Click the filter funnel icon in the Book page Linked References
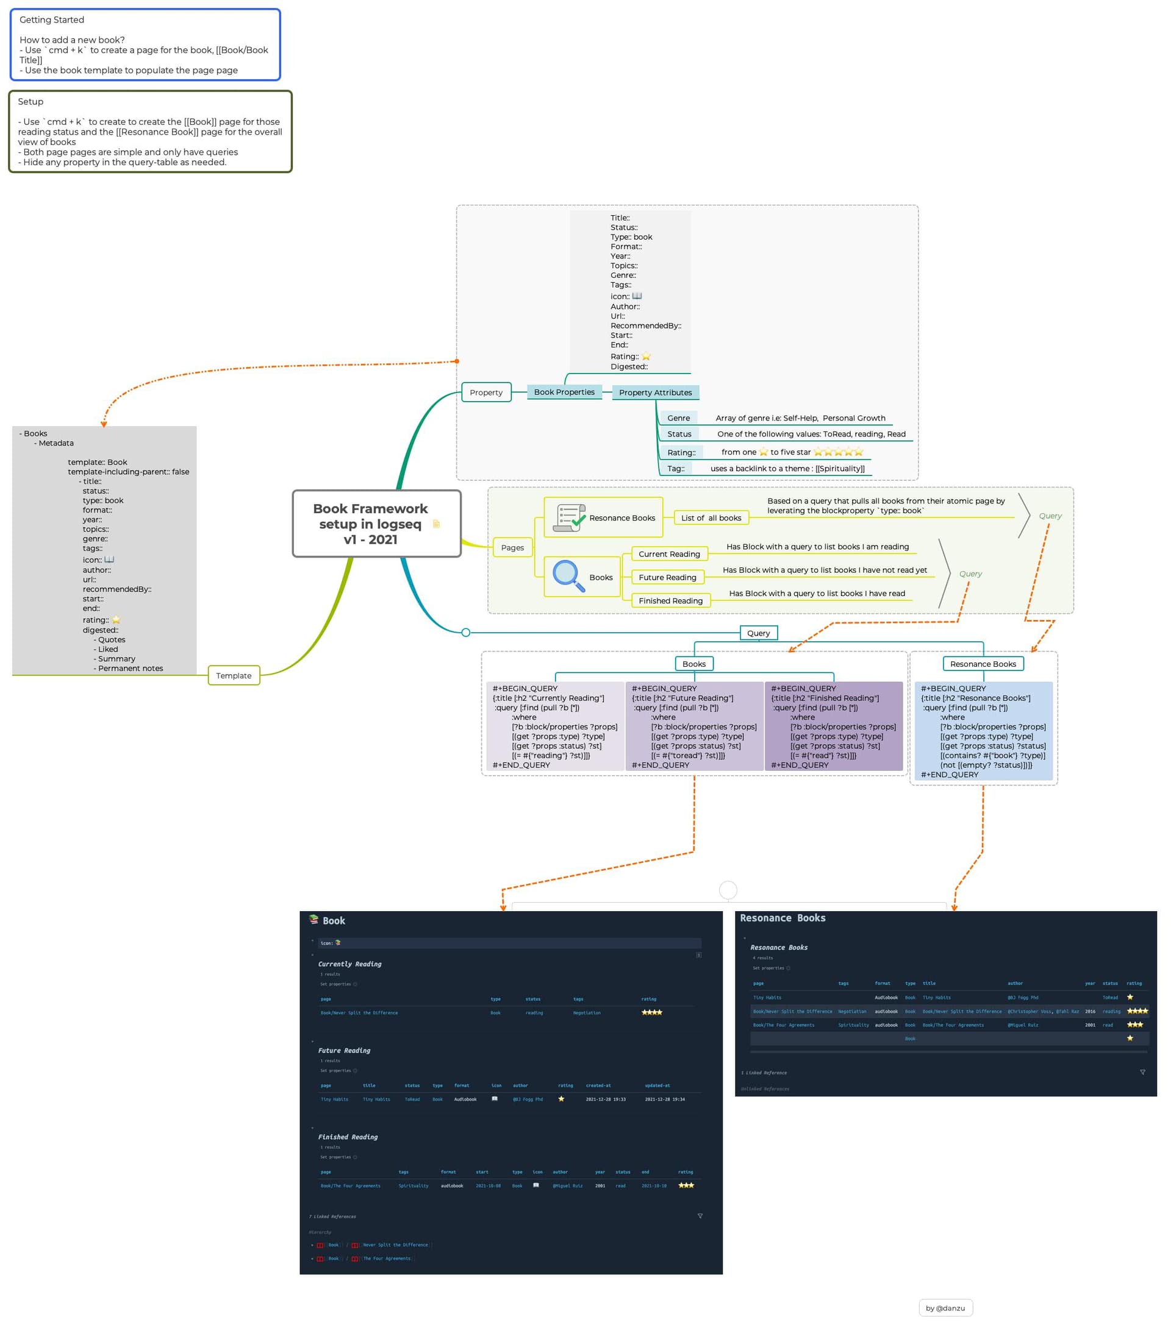Viewport: 1171px width, 1325px height. pos(700,1216)
